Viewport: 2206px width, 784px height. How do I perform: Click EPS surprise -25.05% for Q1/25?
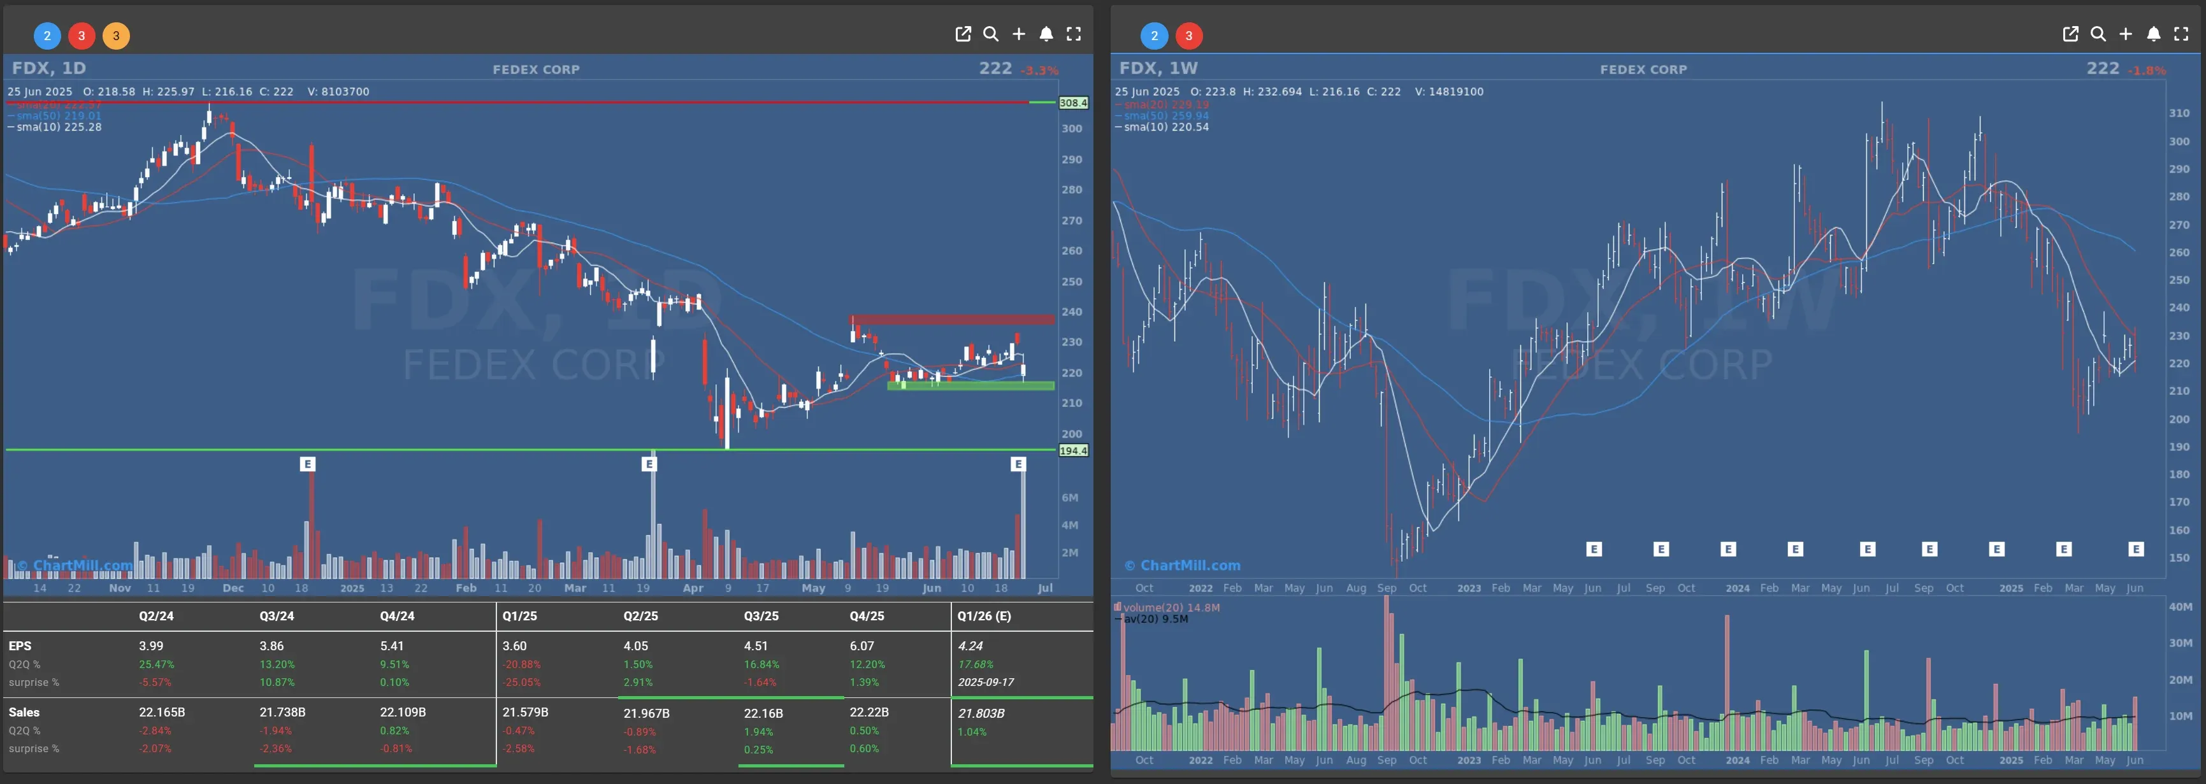pyautogui.click(x=521, y=682)
